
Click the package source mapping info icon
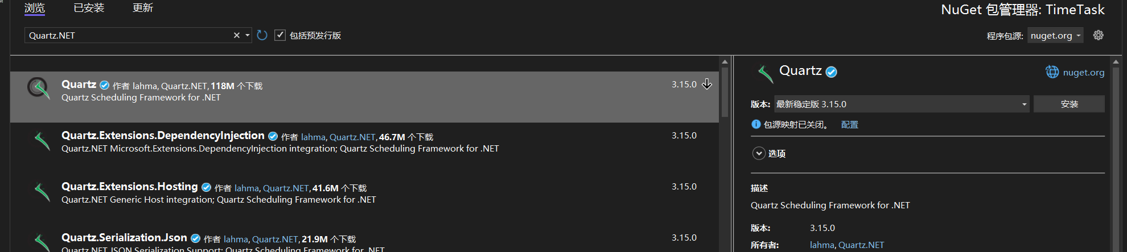click(x=756, y=124)
